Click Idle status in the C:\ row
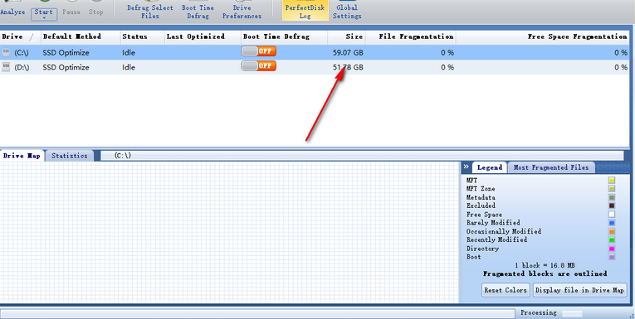The width and height of the screenshot is (635, 319). 129,52
